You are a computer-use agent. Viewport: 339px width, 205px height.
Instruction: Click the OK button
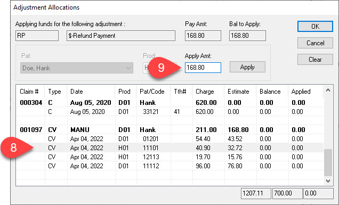315,26
